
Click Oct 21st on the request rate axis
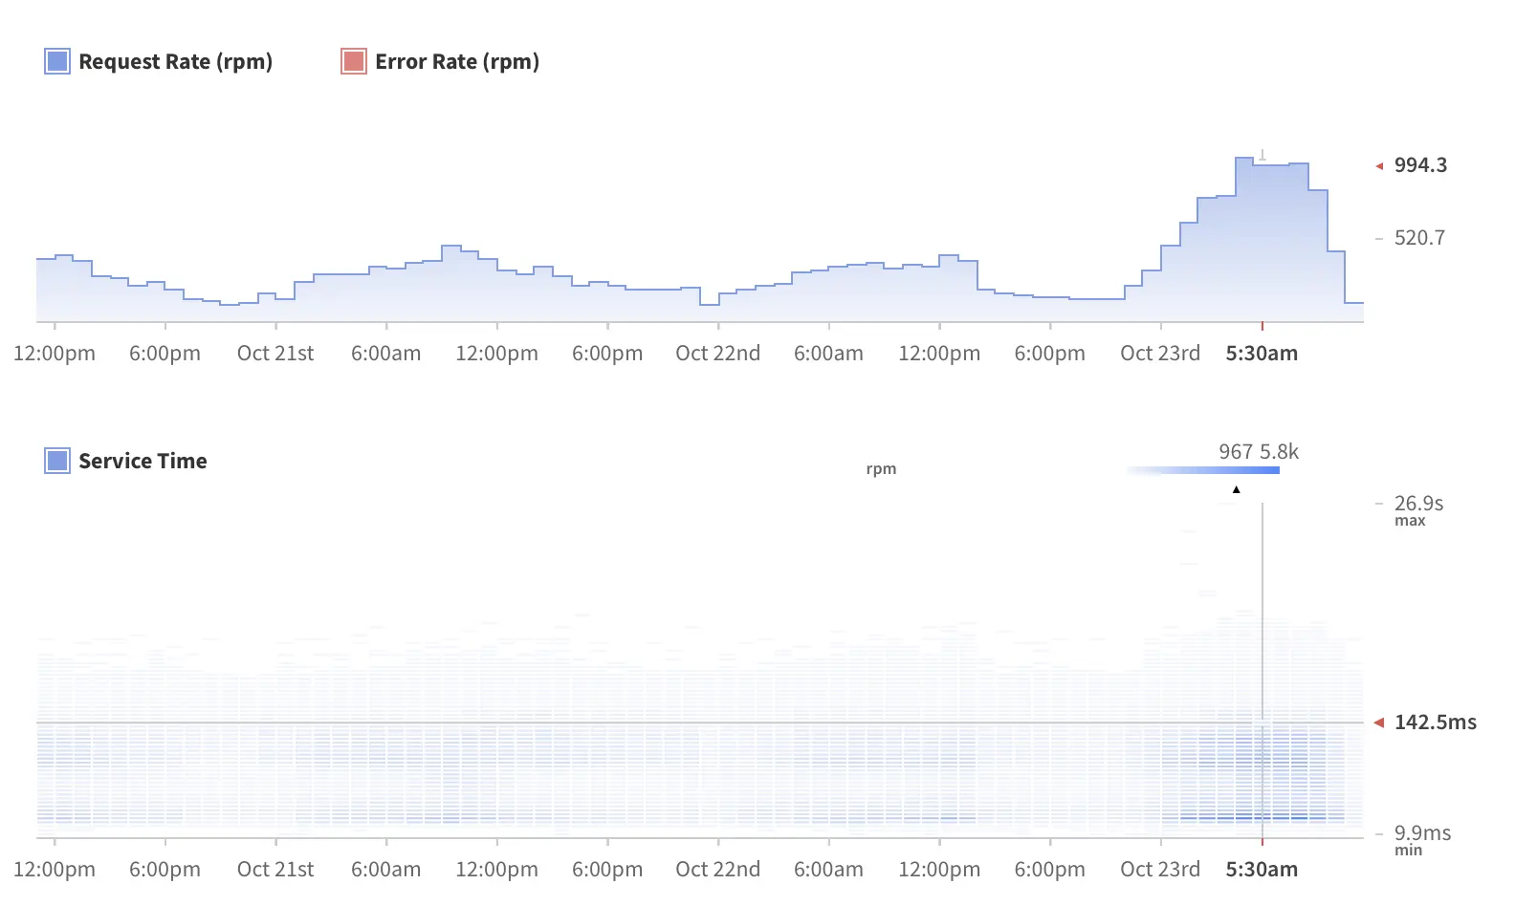click(275, 354)
